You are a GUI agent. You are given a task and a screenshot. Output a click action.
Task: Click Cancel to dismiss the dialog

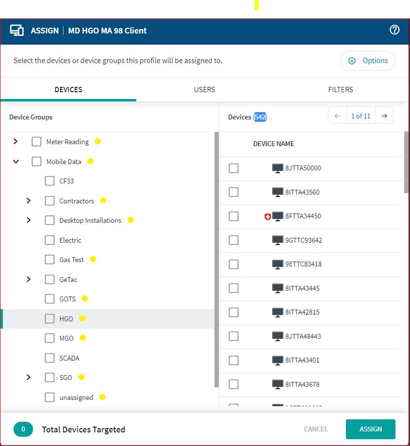pyautogui.click(x=315, y=429)
